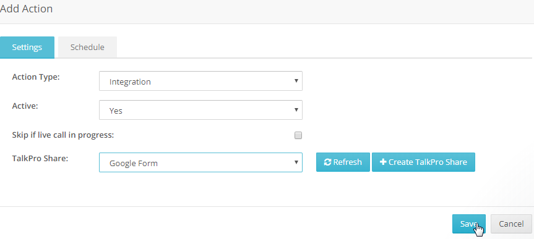Save the new action
The image size is (534, 239).
469,224
